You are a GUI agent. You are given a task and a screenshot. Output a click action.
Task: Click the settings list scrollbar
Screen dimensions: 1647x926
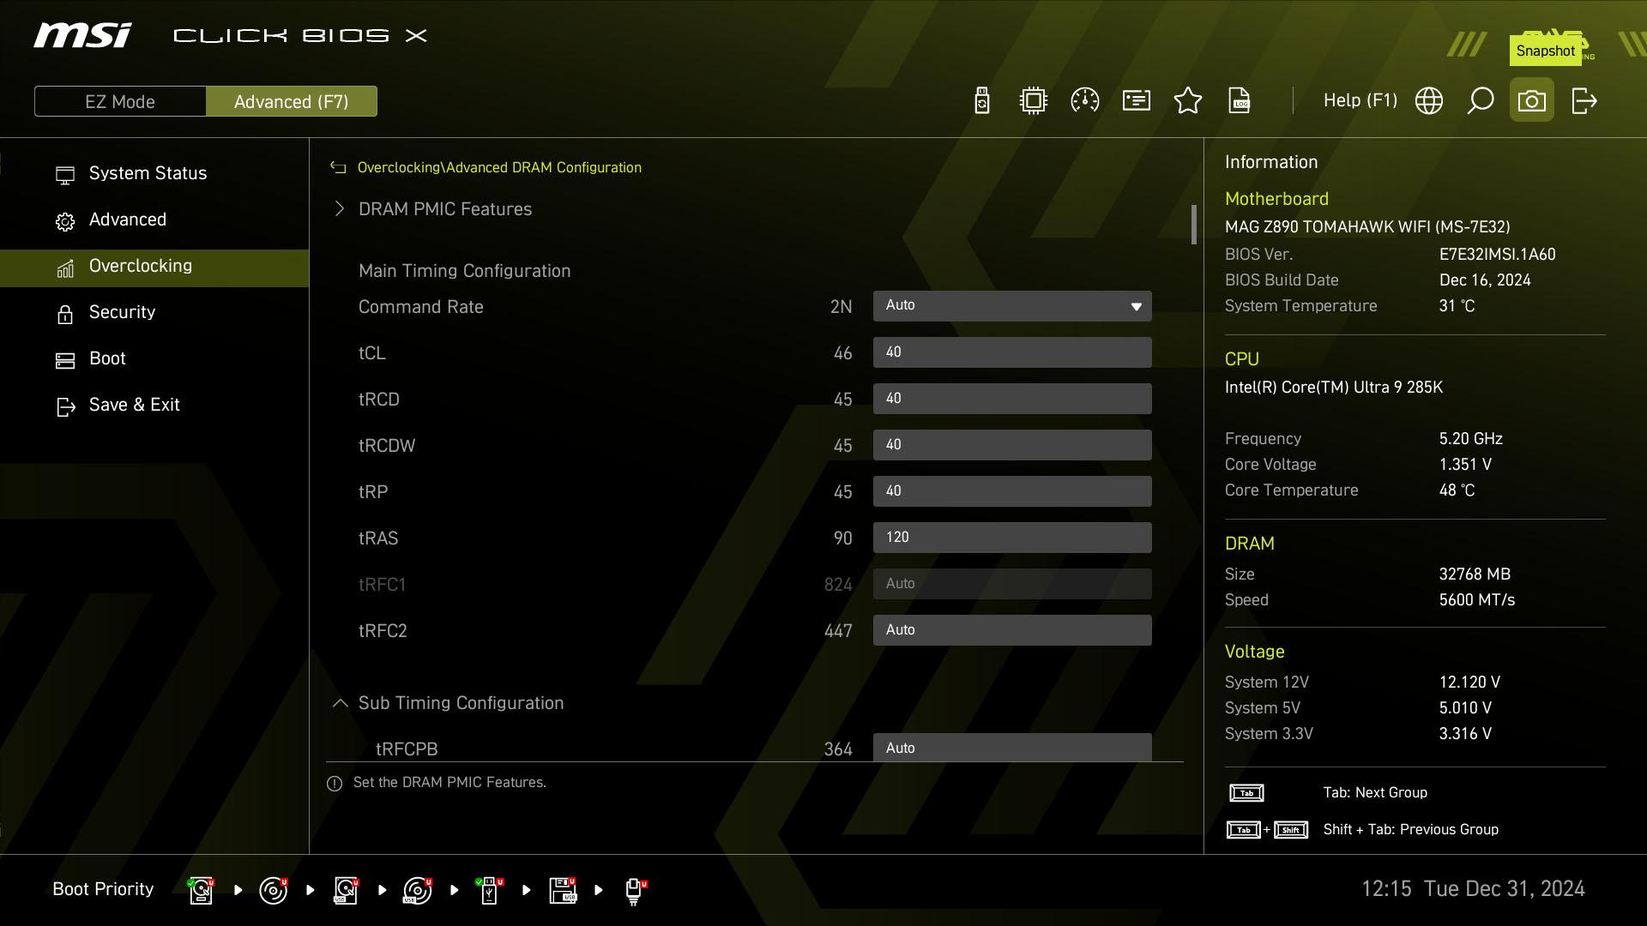[1193, 225]
